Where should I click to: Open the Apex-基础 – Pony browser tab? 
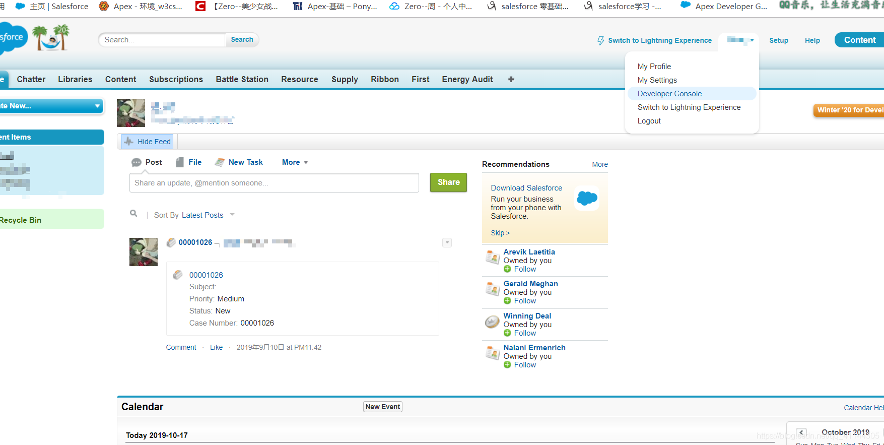point(335,6)
